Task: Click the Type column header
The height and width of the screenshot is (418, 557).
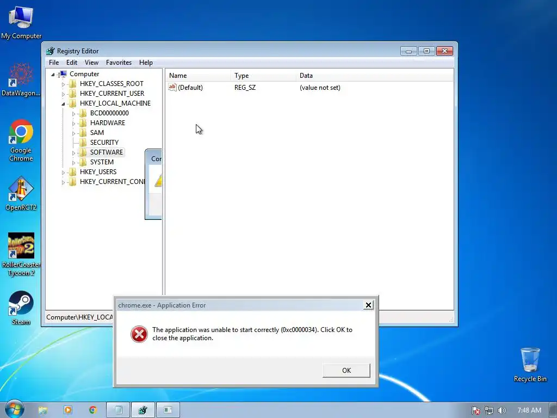Action: point(264,75)
